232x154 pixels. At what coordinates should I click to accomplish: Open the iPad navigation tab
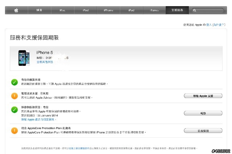click(131, 10)
